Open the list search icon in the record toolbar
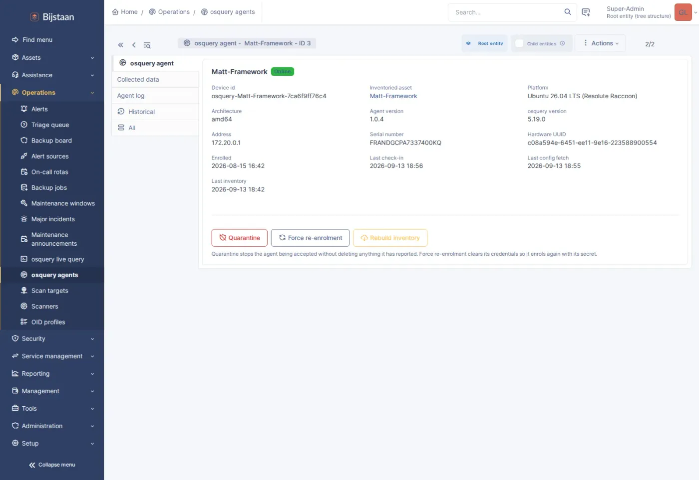 (147, 45)
